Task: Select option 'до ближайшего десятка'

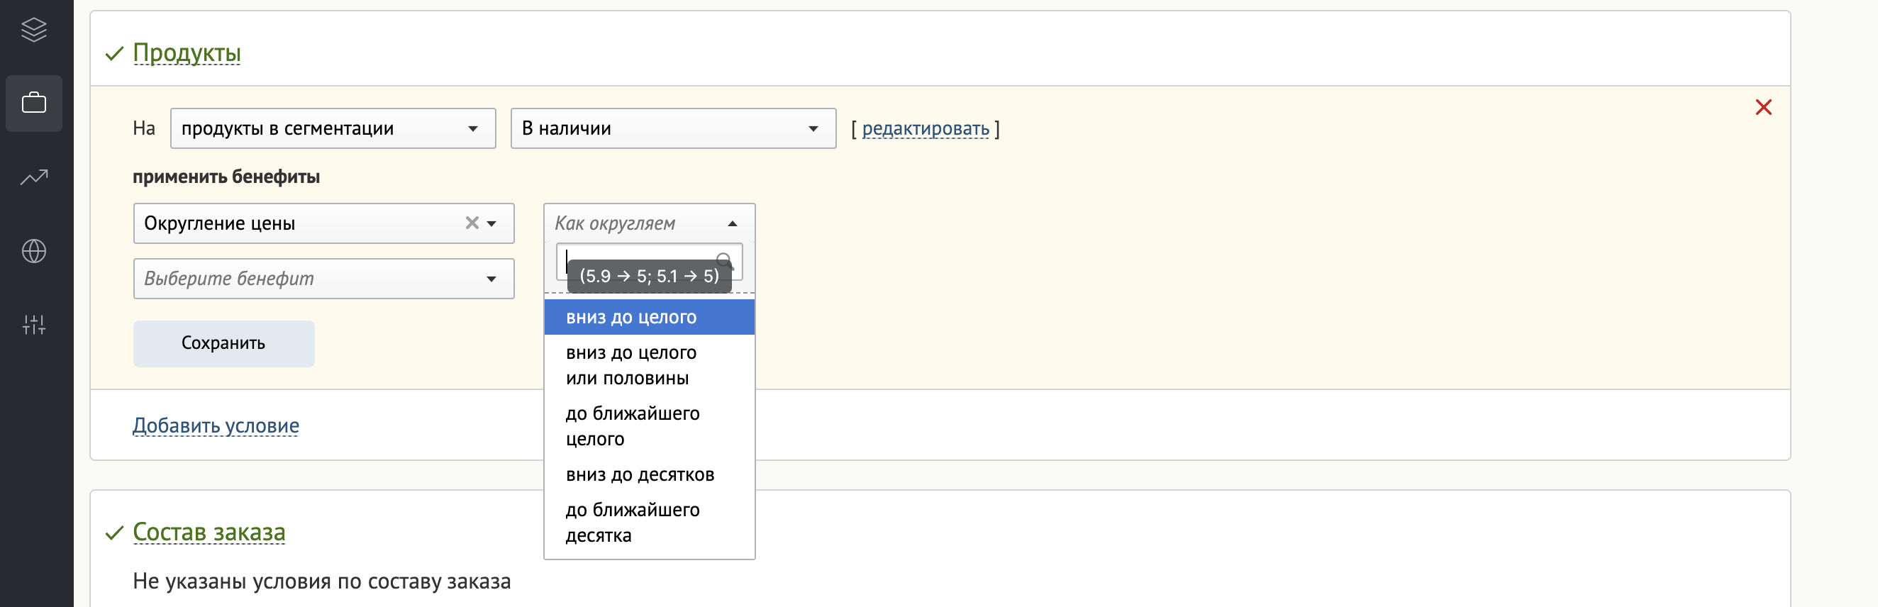Action: click(649, 523)
